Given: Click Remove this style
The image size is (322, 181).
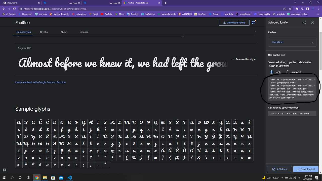Looking at the screenshot, I should click(244, 59).
